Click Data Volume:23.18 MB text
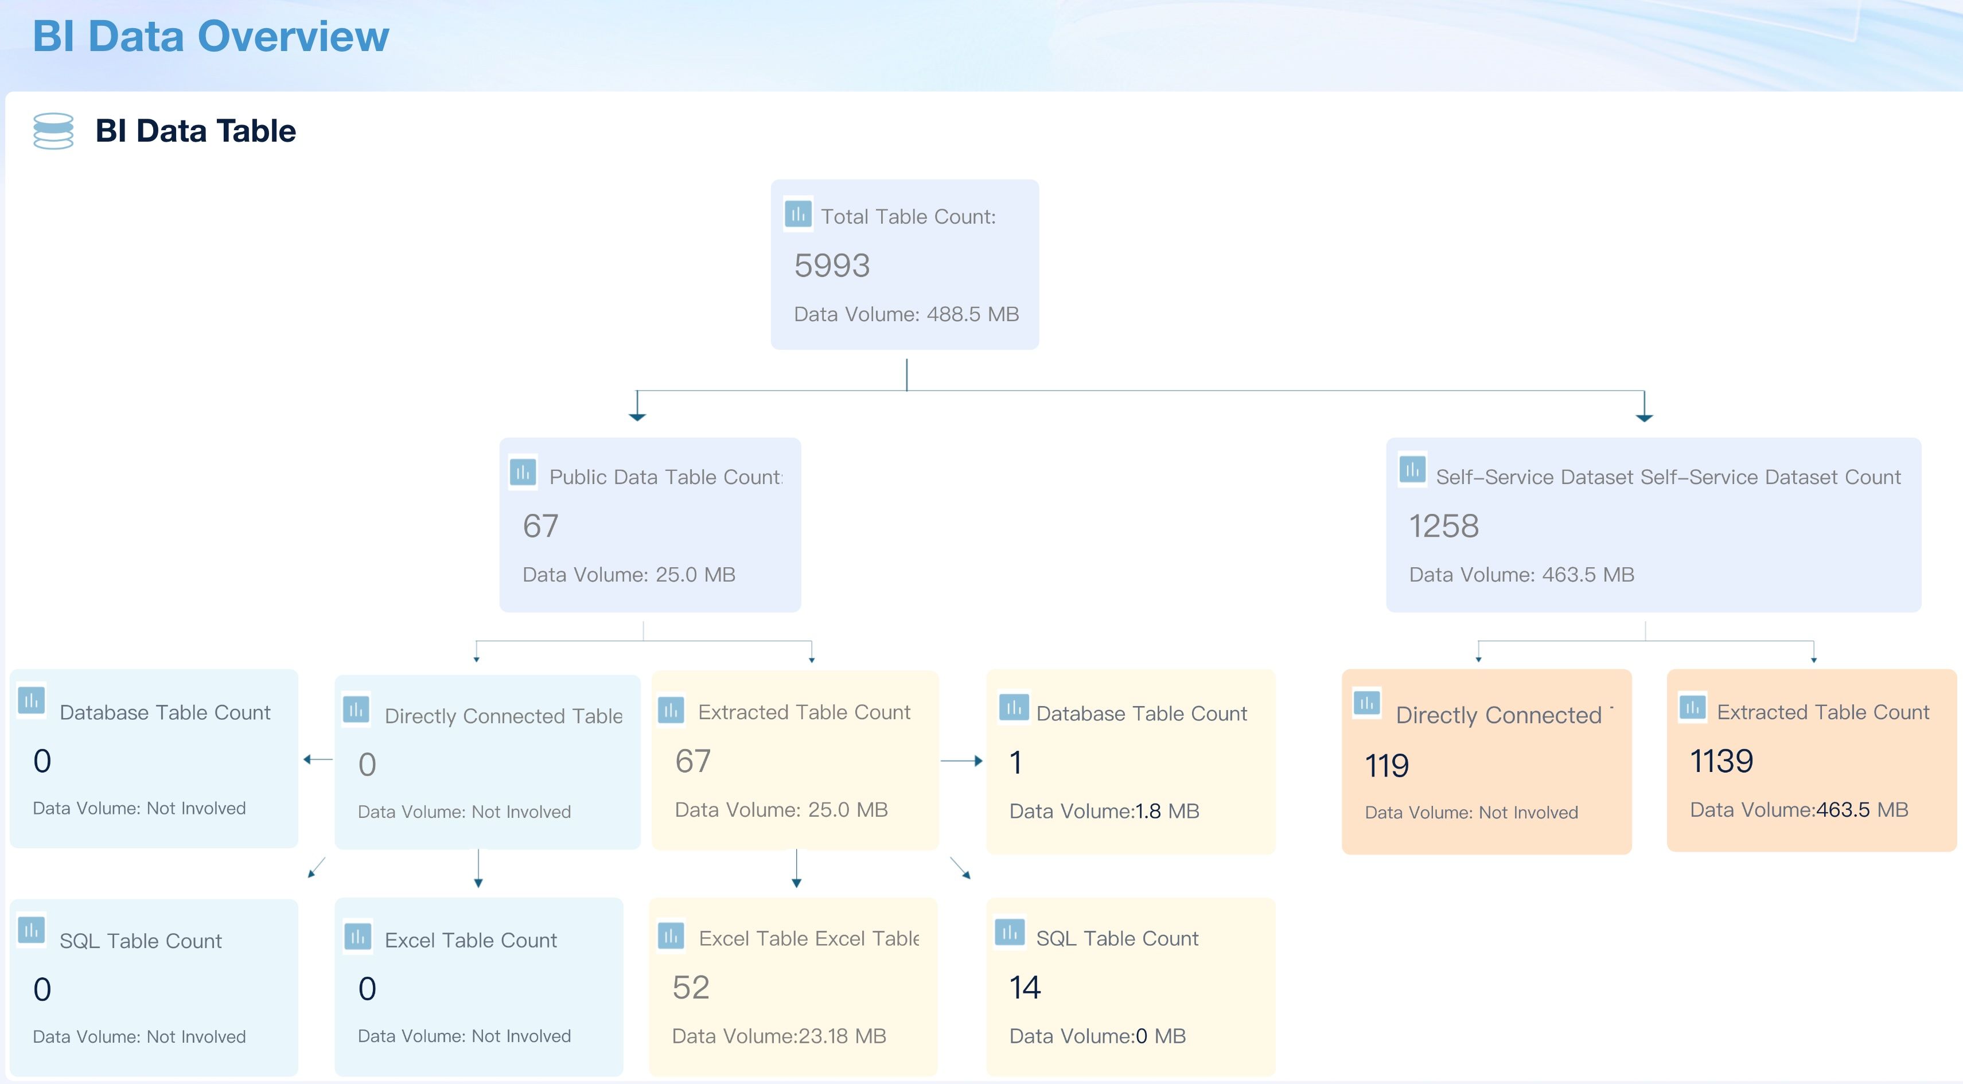The image size is (1963, 1084). [x=779, y=1036]
